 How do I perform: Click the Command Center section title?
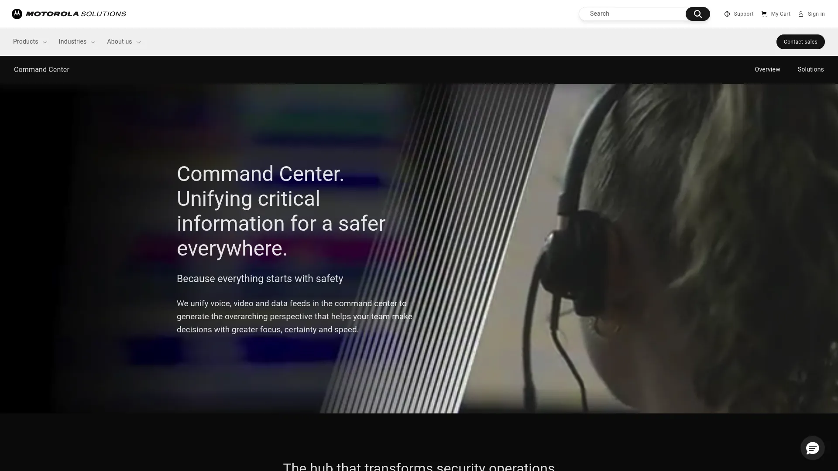tap(41, 70)
